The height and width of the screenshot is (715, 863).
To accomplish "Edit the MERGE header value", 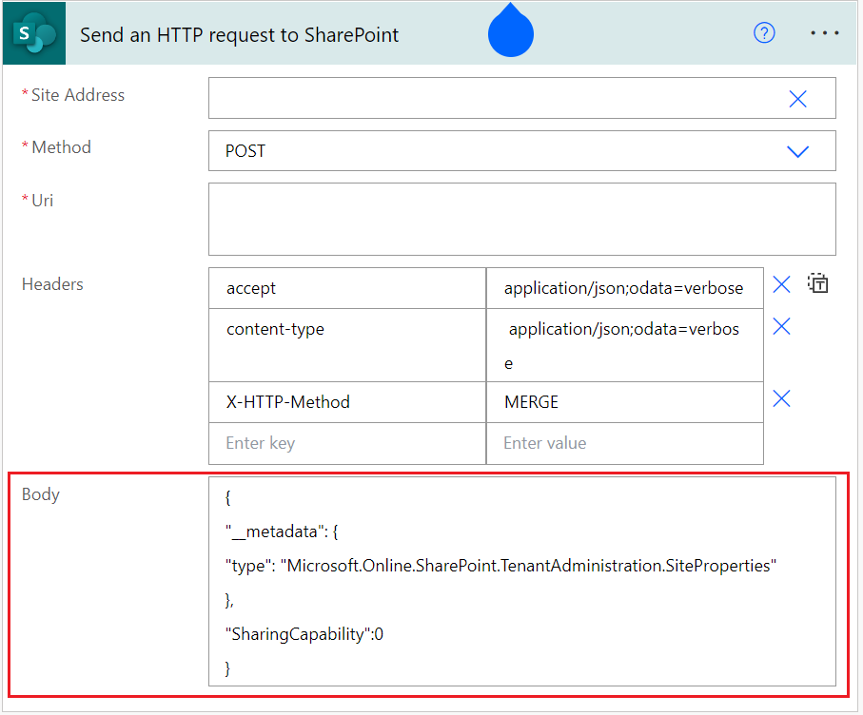I will click(x=625, y=402).
